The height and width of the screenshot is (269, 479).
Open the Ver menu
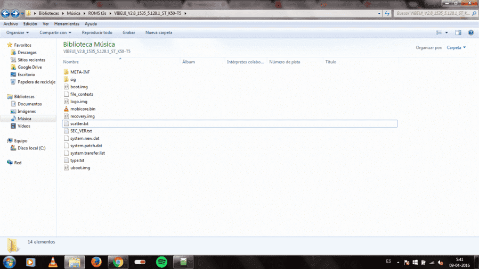[45, 24]
